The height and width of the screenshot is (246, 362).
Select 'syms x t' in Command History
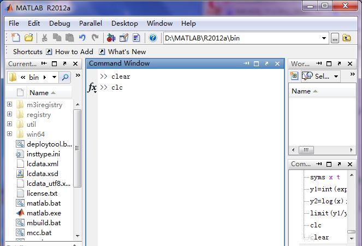click(x=325, y=177)
